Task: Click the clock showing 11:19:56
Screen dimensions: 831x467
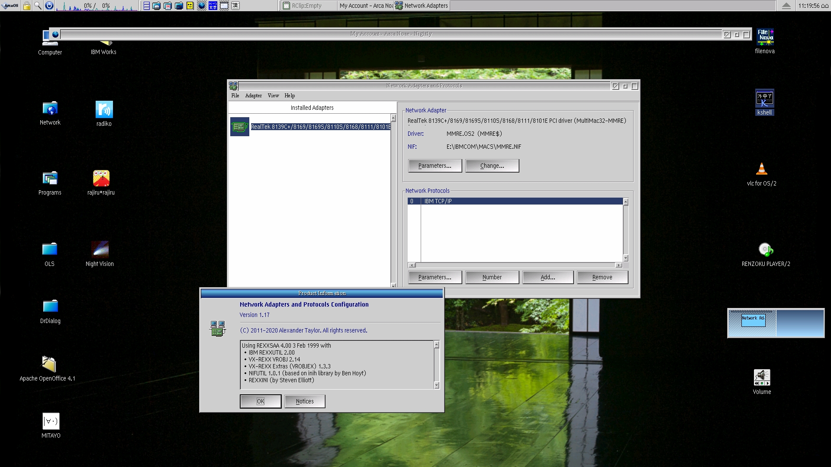Action: 808,6
